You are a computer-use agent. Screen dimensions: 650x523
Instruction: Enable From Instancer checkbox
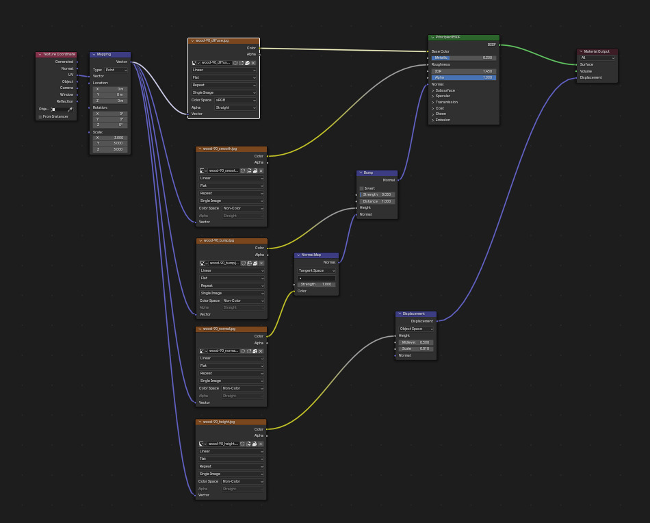[x=40, y=117]
